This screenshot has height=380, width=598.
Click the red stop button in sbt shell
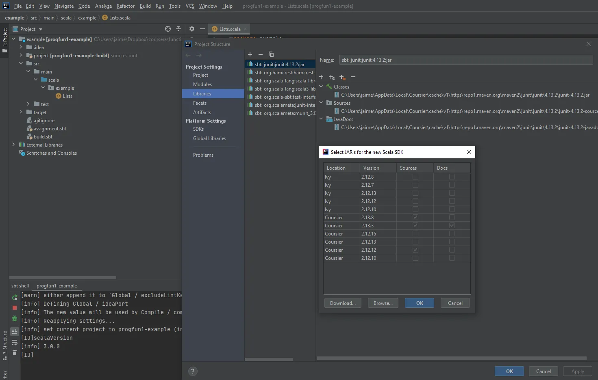15,308
